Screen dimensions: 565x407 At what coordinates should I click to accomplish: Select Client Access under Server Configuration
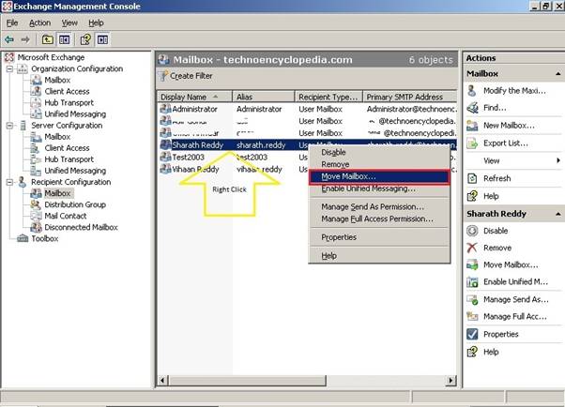click(x=67, y=148)
